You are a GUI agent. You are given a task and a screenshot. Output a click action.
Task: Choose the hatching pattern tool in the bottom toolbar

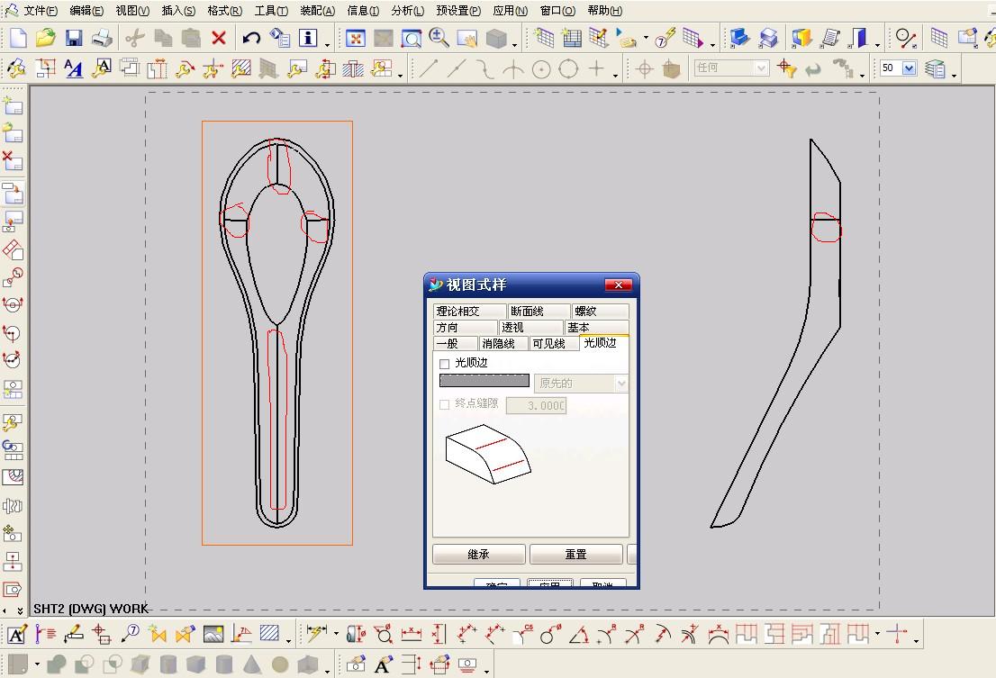pyautogui.click(x=269, y=634)
